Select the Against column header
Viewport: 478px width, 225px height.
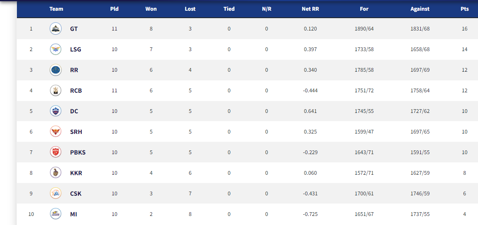[420, 9]
